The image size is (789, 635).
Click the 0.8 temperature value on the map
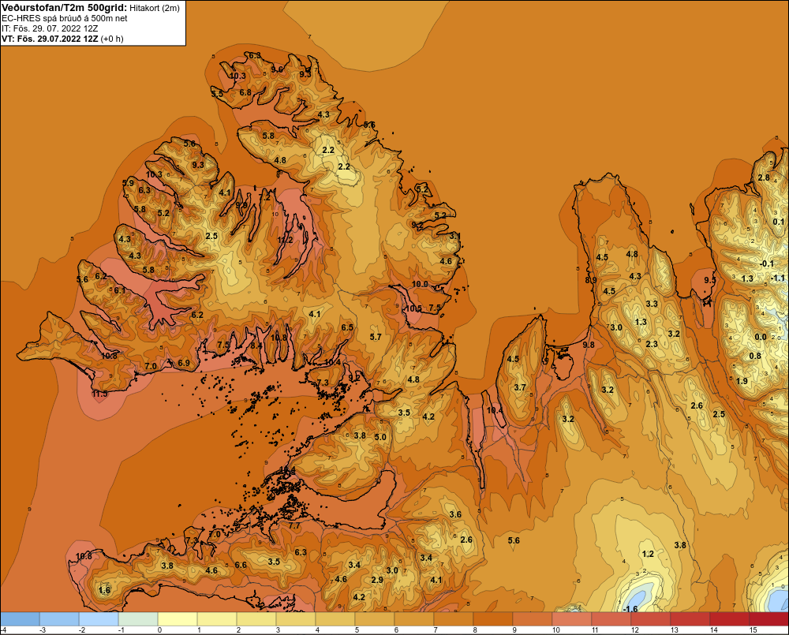click(x=755, y=356)
